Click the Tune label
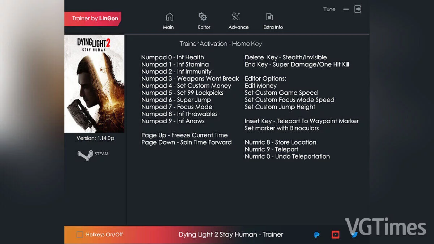 pos(329,9)
